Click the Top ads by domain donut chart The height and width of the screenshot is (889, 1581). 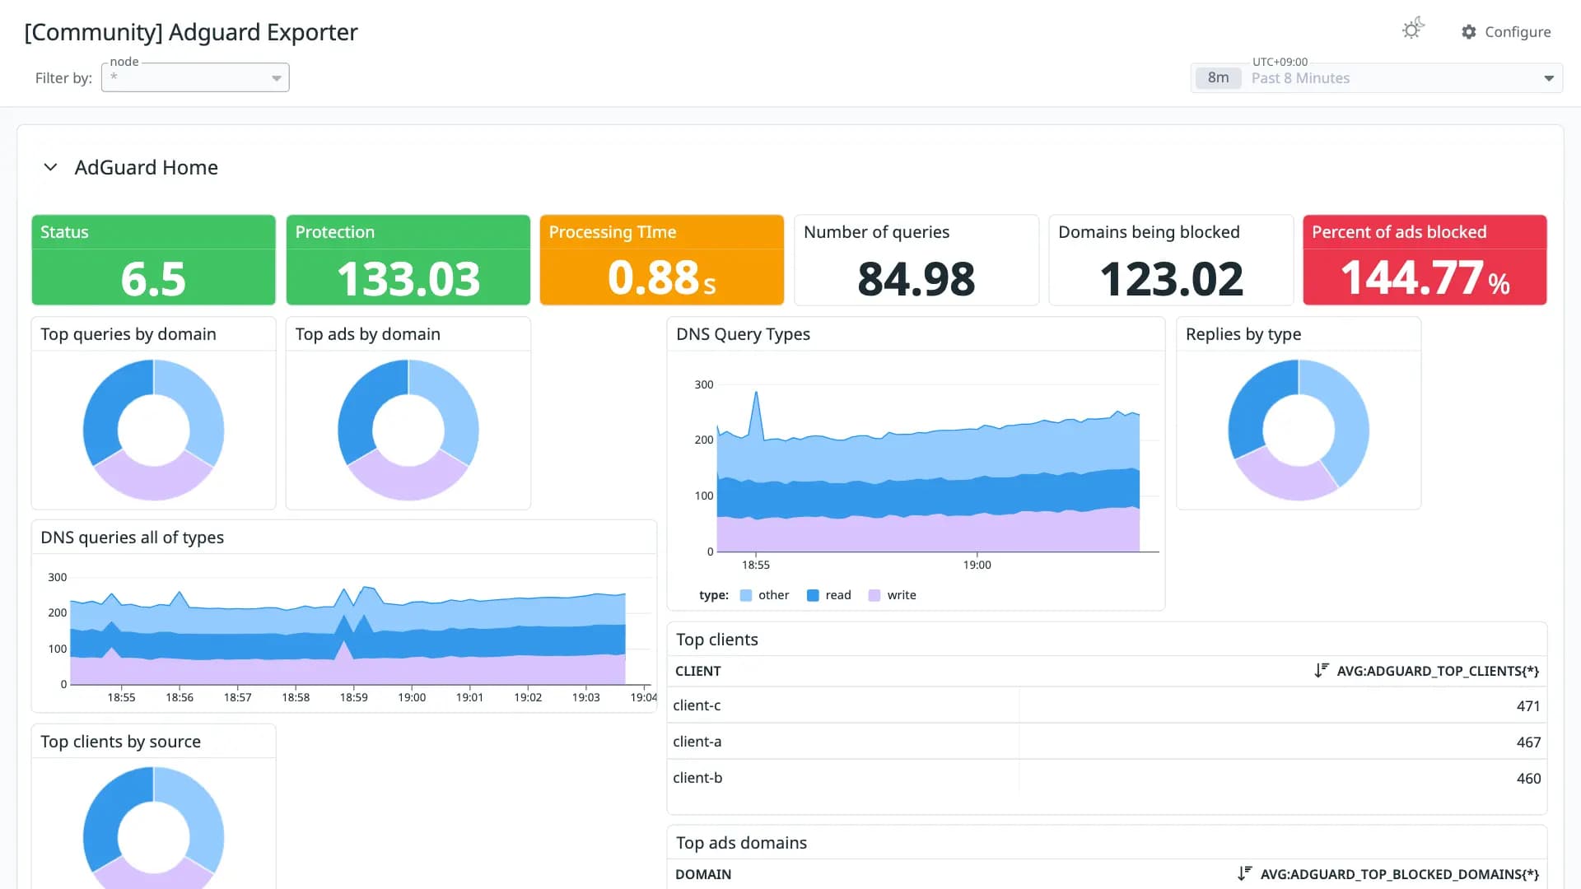click(x=408, y=430)
